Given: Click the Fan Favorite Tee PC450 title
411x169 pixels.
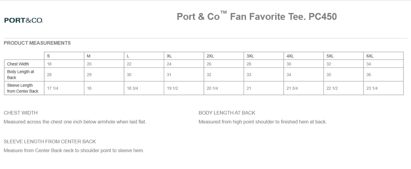Looking at the screenshot, I should [x=256, y=17].
